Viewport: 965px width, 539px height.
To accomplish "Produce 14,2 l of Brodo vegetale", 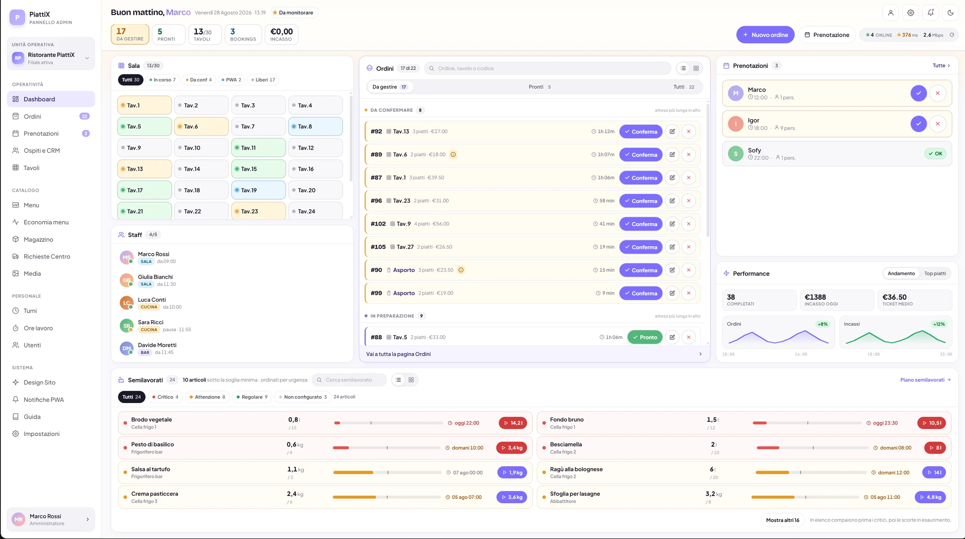I will tap(513, 423).
